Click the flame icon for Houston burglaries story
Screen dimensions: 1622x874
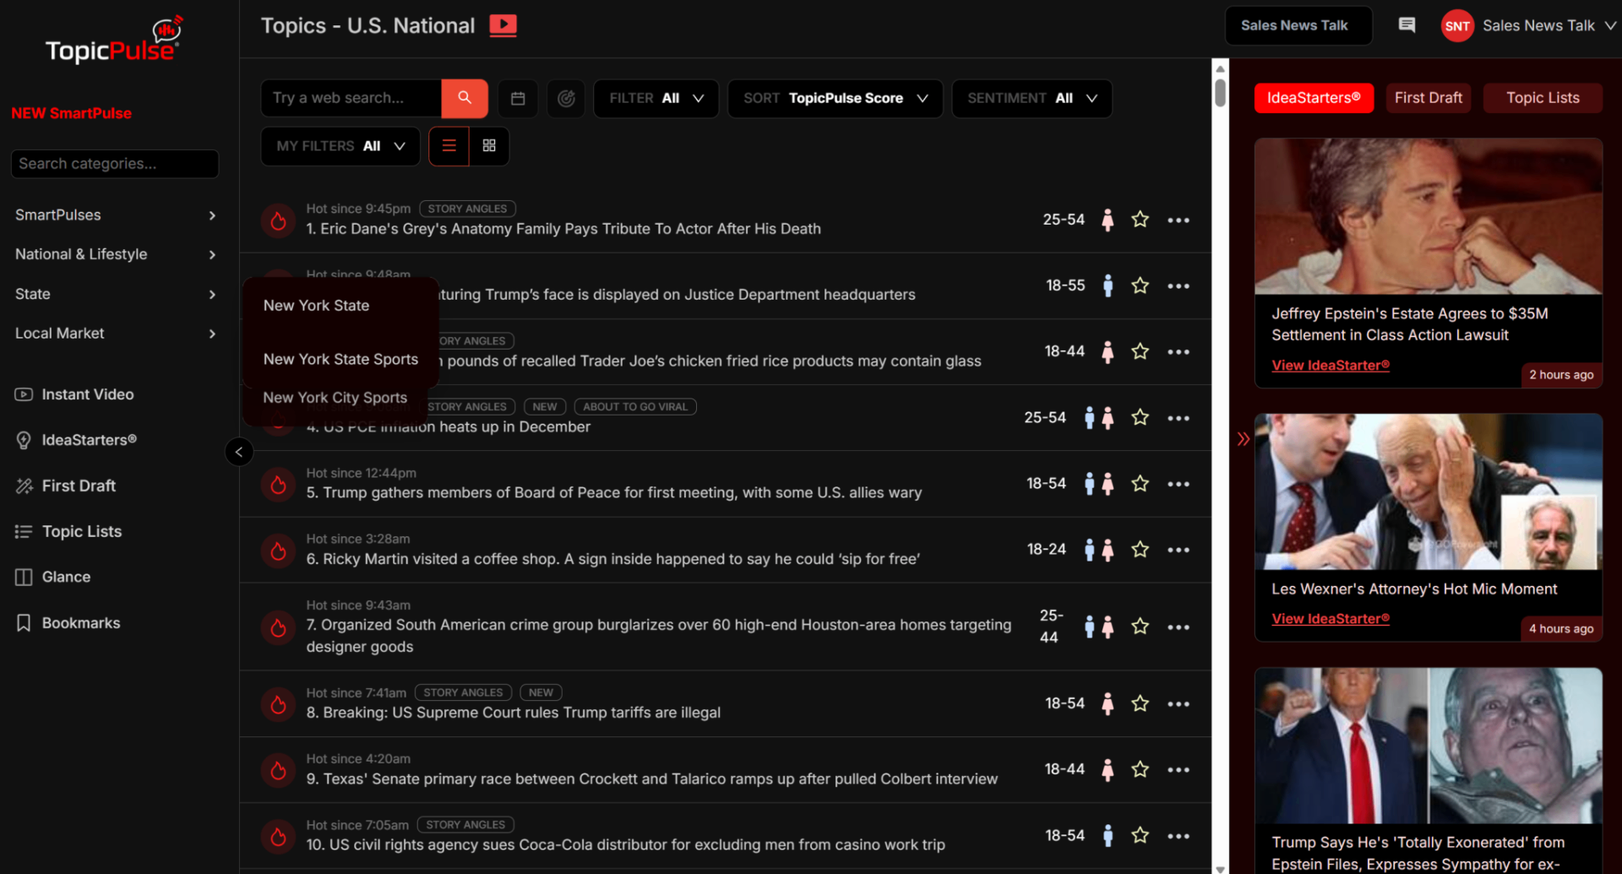[x=278, y=627]
